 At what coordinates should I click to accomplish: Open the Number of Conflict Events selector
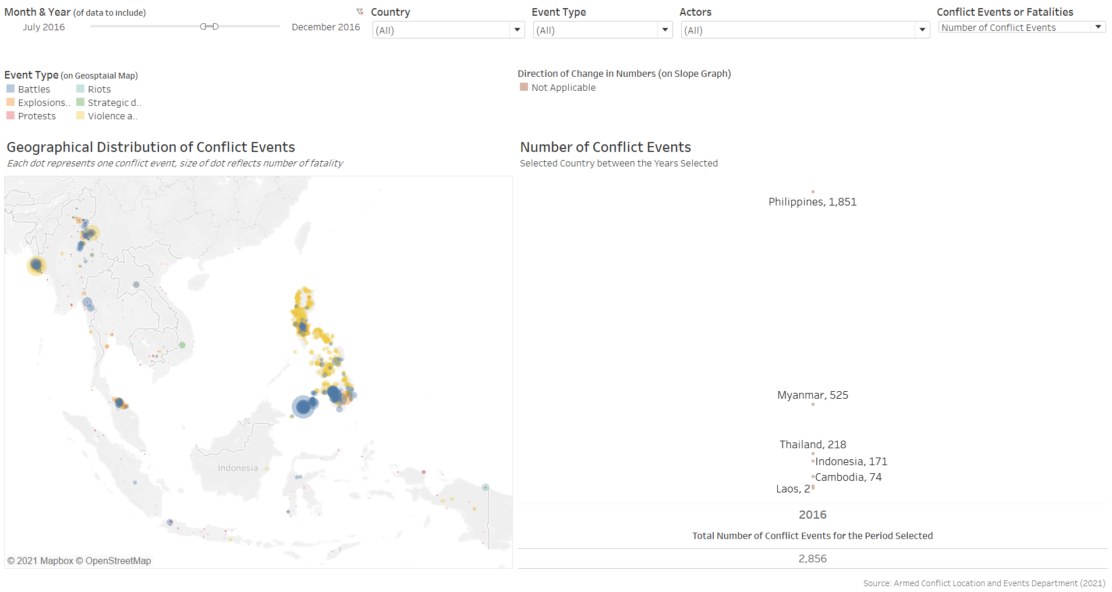(x=1097, y=27)
